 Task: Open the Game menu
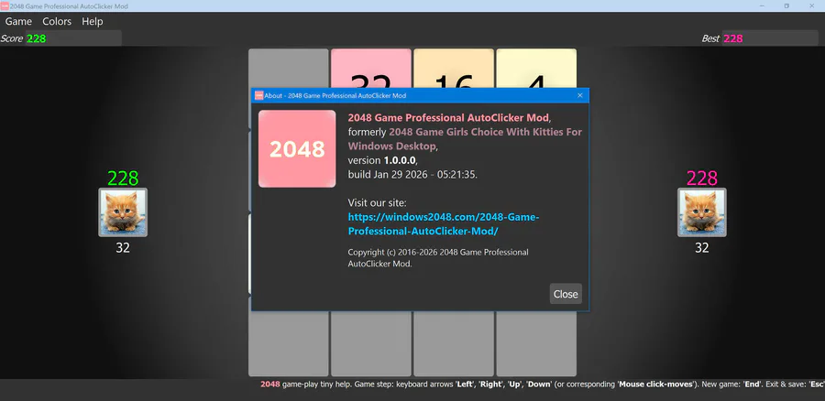(18, 22)
